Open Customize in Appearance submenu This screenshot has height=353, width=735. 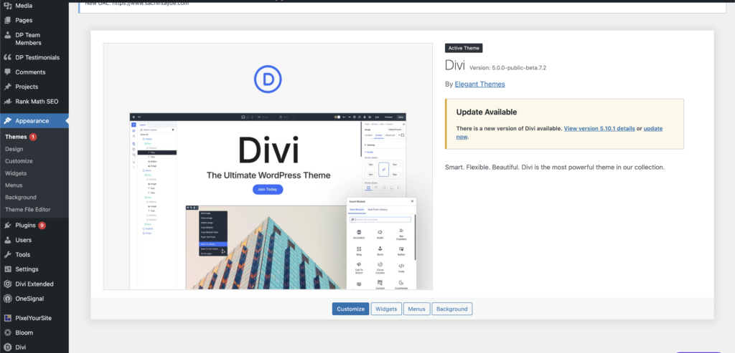point(19,161)
